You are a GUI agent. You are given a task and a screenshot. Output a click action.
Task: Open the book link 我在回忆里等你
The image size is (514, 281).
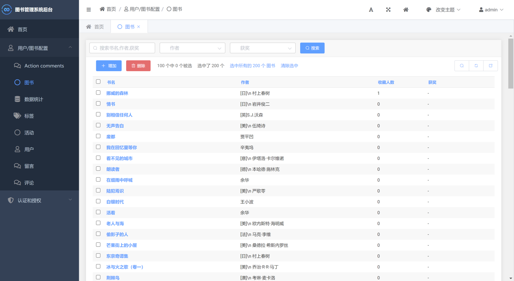tap(122, 148)
